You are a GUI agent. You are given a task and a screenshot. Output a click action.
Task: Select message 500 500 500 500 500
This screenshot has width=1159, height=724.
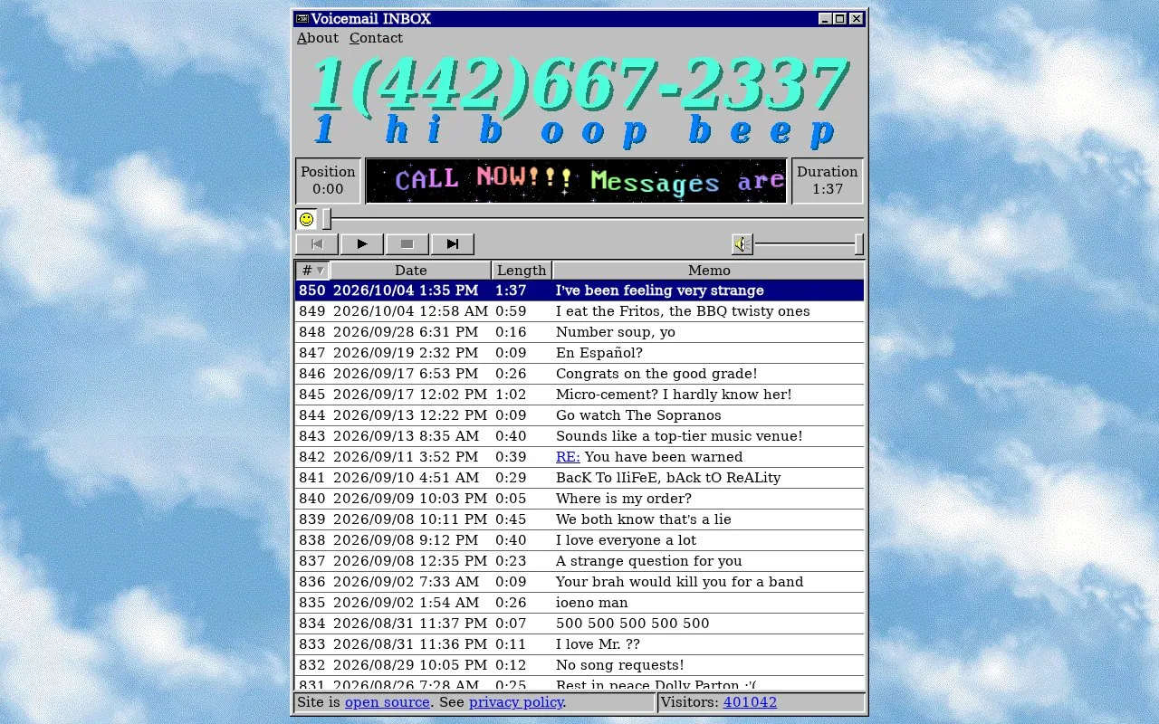pyautogui.click(x=579, y=624)
